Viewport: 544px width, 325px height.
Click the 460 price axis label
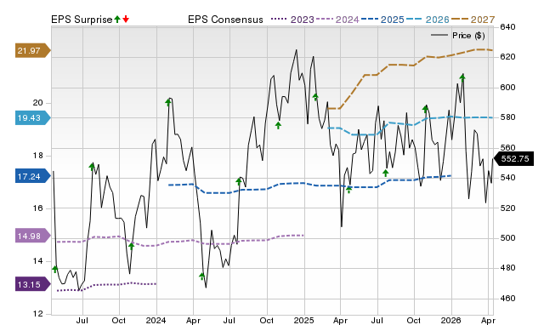click(x=507, y=299)
